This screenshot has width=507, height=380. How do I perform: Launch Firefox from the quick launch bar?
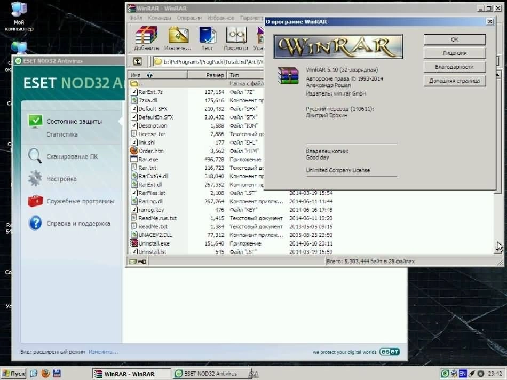(x=45, y=374)
